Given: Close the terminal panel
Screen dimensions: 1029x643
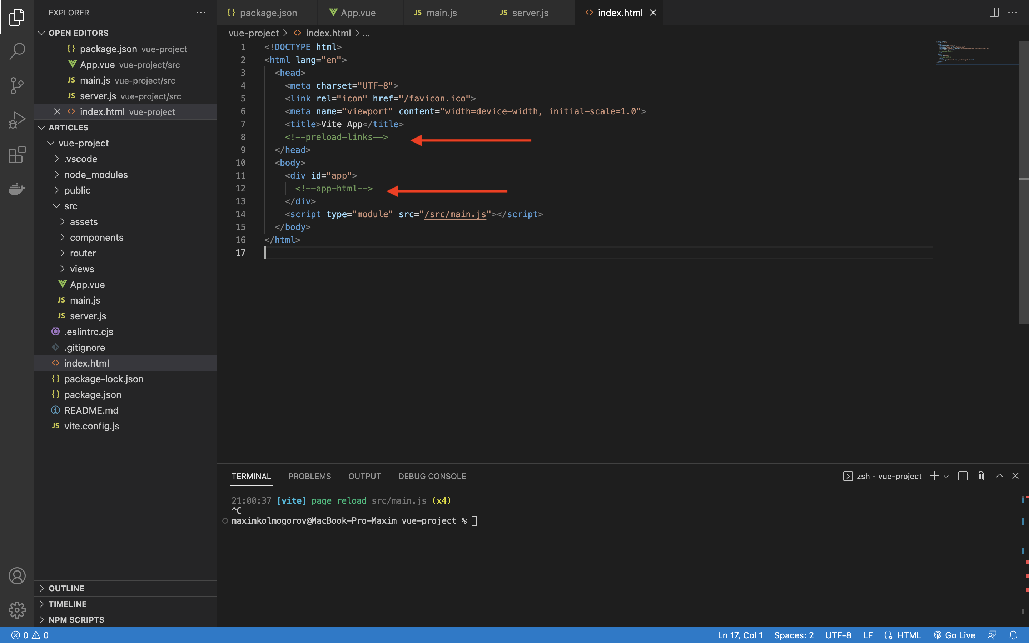Looking at the screenshot, I should point(1015,476).
